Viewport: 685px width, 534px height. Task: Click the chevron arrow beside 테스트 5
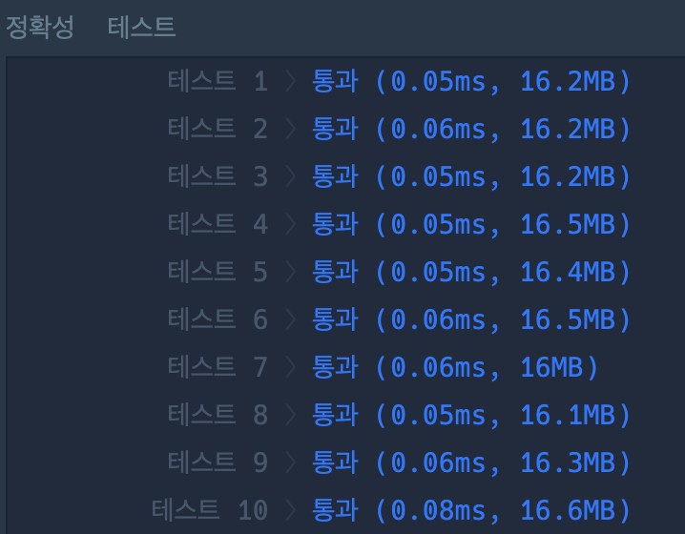coord(291,272)
